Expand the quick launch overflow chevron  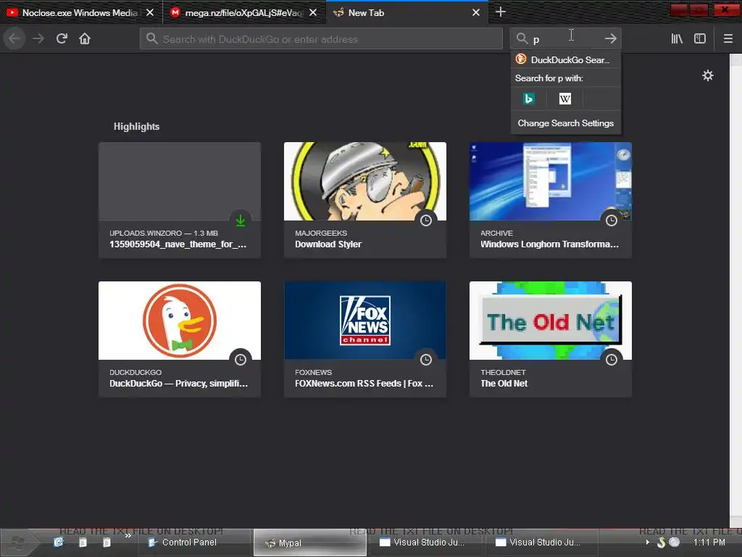click(128, 536)
